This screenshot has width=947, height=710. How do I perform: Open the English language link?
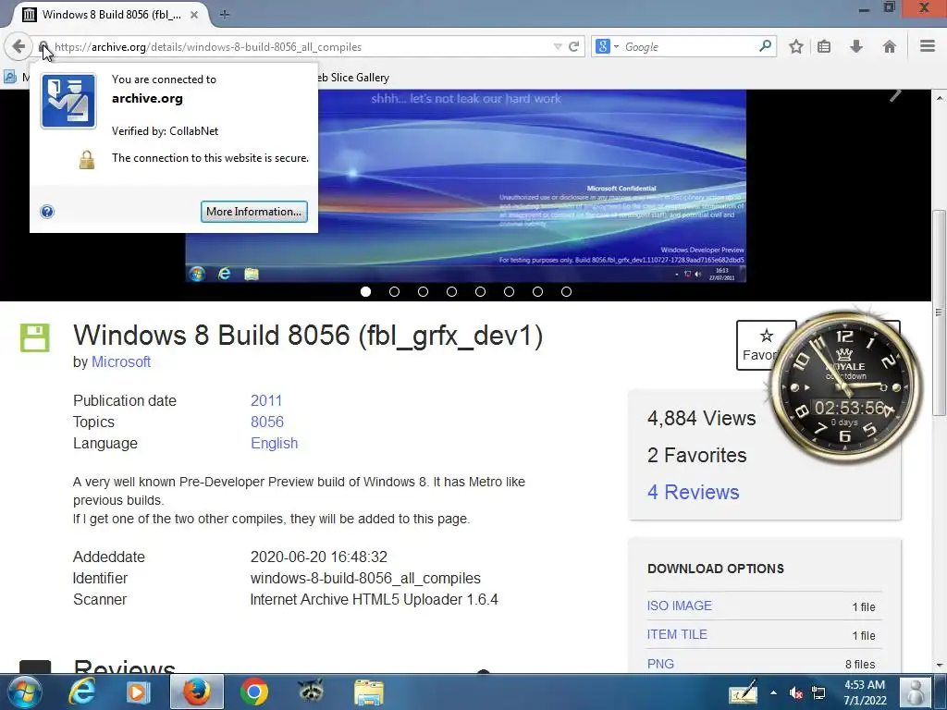[x=274, y=443]
